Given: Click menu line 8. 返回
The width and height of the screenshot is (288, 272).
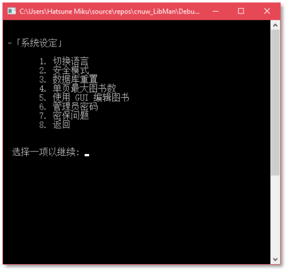Looking at the screenshot, I should tap(55, 125).
